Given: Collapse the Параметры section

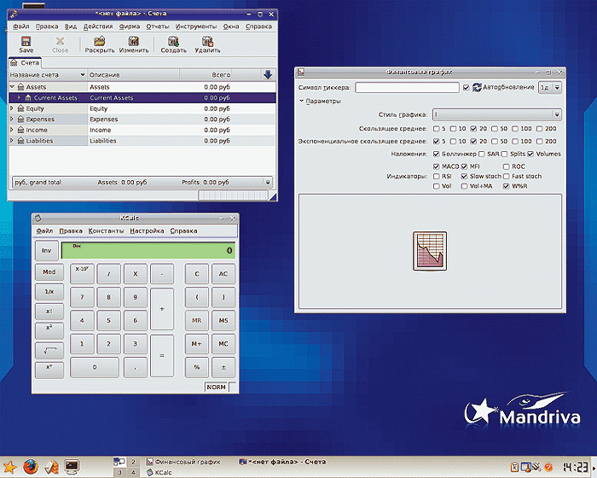Looking at the screenshot, I should [x=302, y=101].
